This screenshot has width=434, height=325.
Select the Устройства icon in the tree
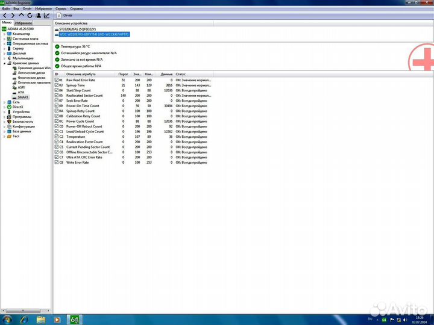9,112
